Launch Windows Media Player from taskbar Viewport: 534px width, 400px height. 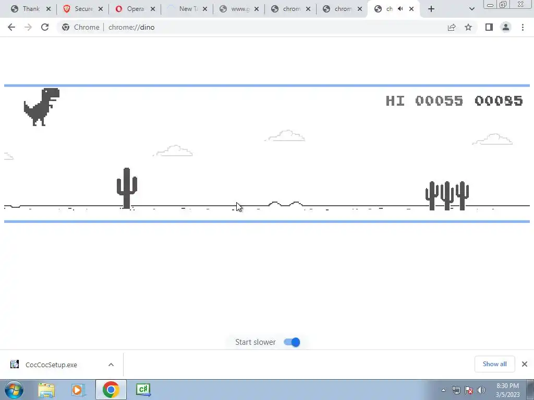pyautogui.click(x=78, y=390)
